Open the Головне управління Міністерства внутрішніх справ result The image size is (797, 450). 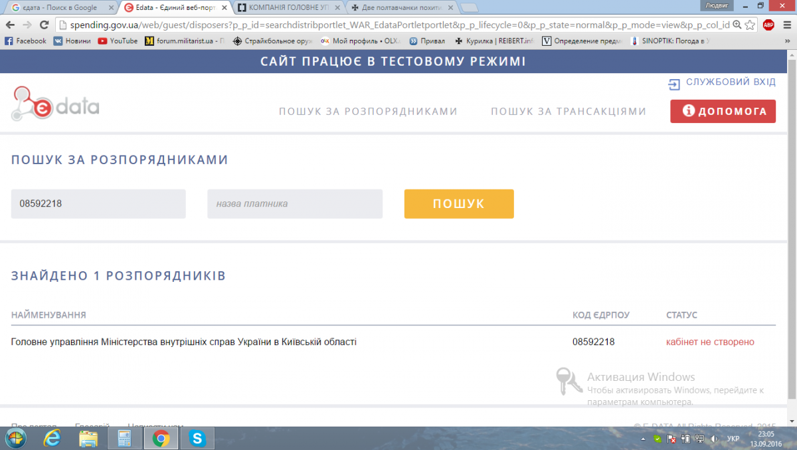(184, 342)
